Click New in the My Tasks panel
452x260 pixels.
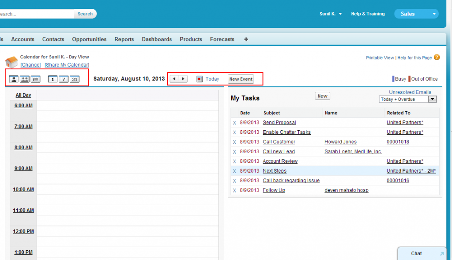point(322,95)
